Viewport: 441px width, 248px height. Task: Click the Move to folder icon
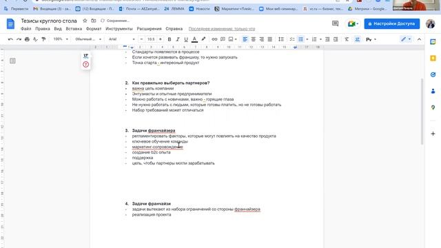94,21
